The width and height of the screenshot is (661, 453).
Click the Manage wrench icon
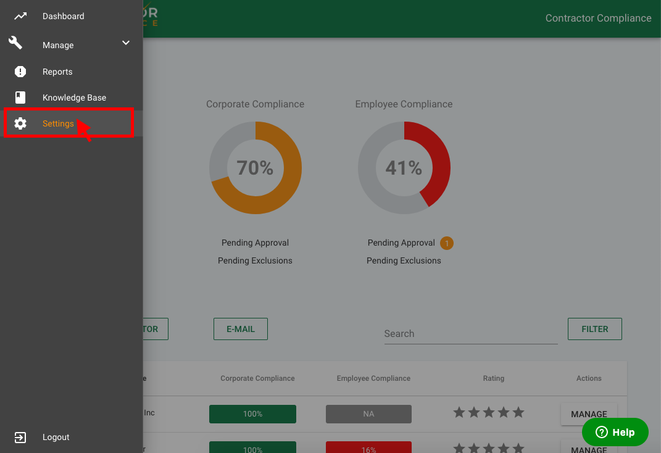click(x=16, y=44)
